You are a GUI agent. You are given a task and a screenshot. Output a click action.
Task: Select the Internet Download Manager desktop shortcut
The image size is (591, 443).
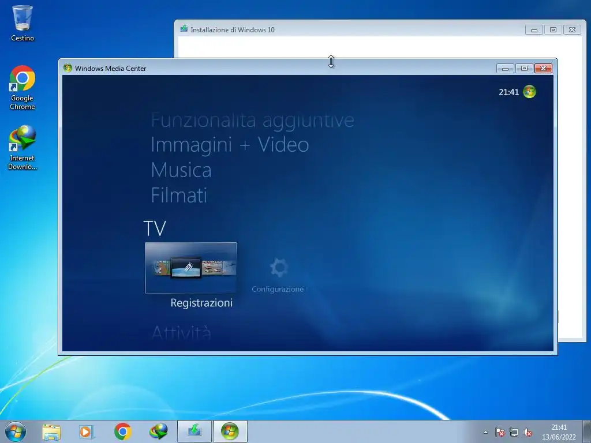[x=23, y=147]
